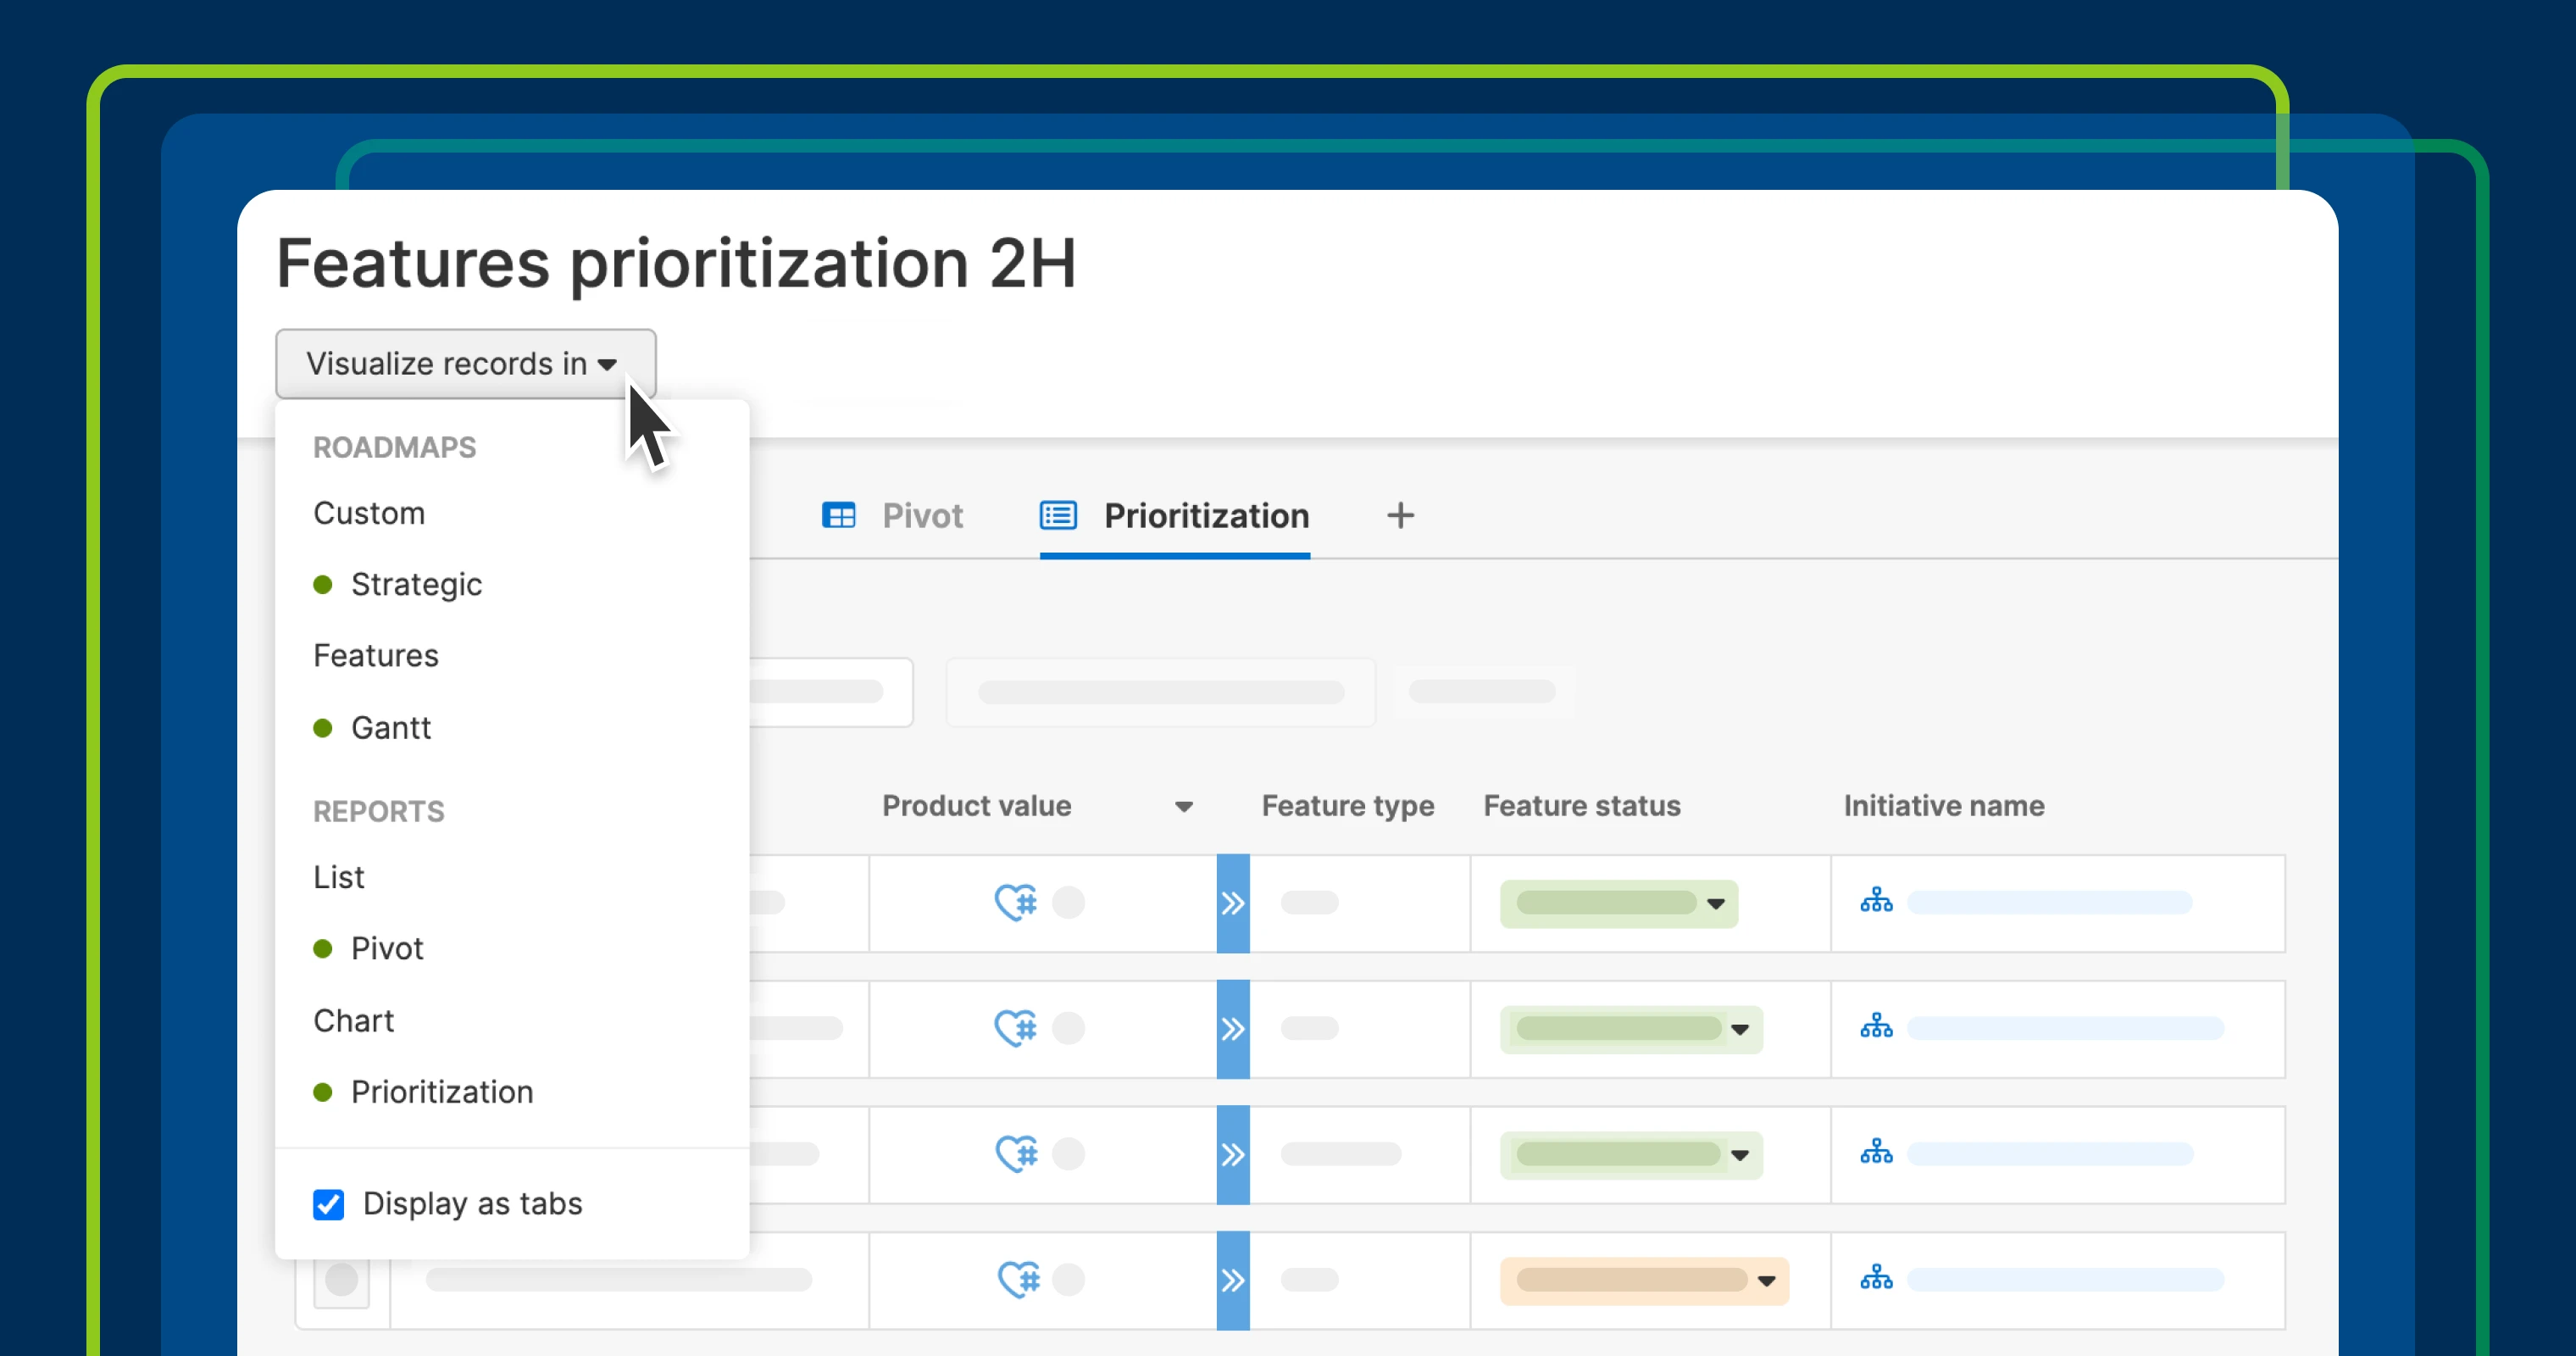Image resolution: width=2576 pixels, height=1356 pixels.
Task: Click the initiative hierarchy icon in last row
Action: (x=1876, y=1279)
